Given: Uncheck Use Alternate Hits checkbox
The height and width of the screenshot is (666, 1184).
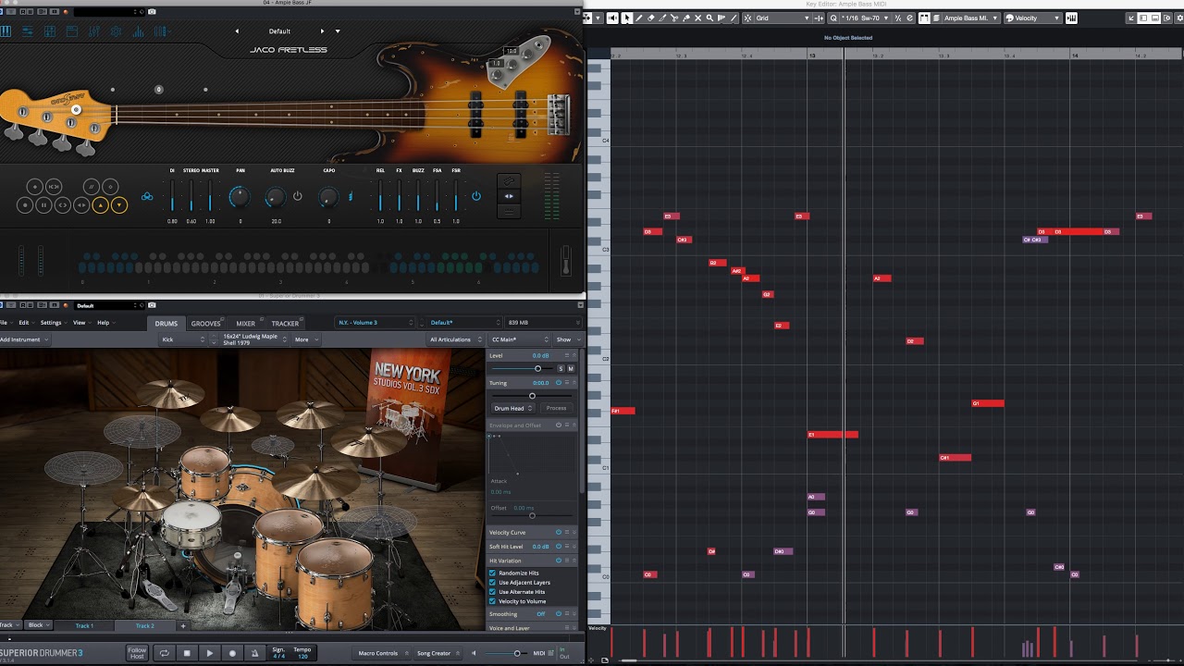Looking at the screenshot, I should pos(492,592).
